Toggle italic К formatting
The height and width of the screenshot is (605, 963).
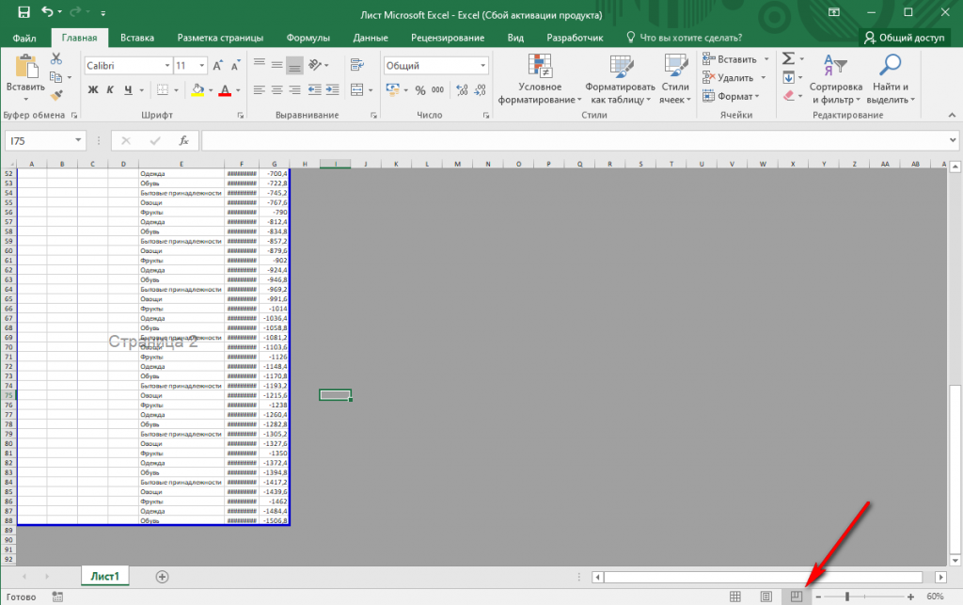(x=109, y=90)
